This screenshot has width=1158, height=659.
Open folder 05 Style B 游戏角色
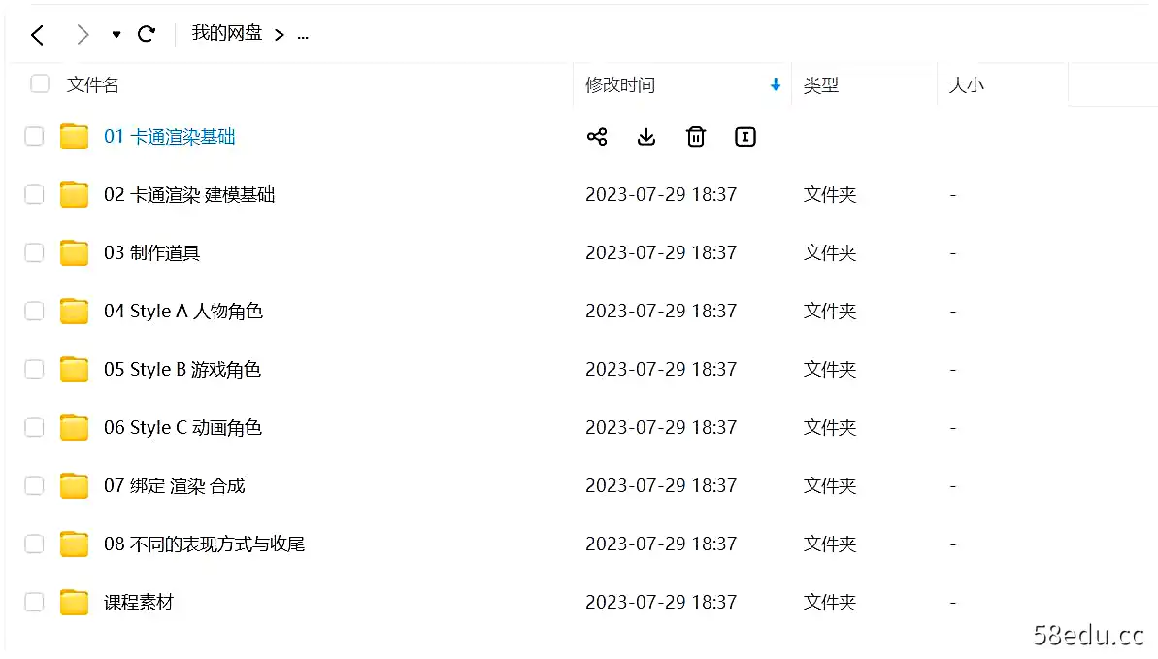[182, 369]
